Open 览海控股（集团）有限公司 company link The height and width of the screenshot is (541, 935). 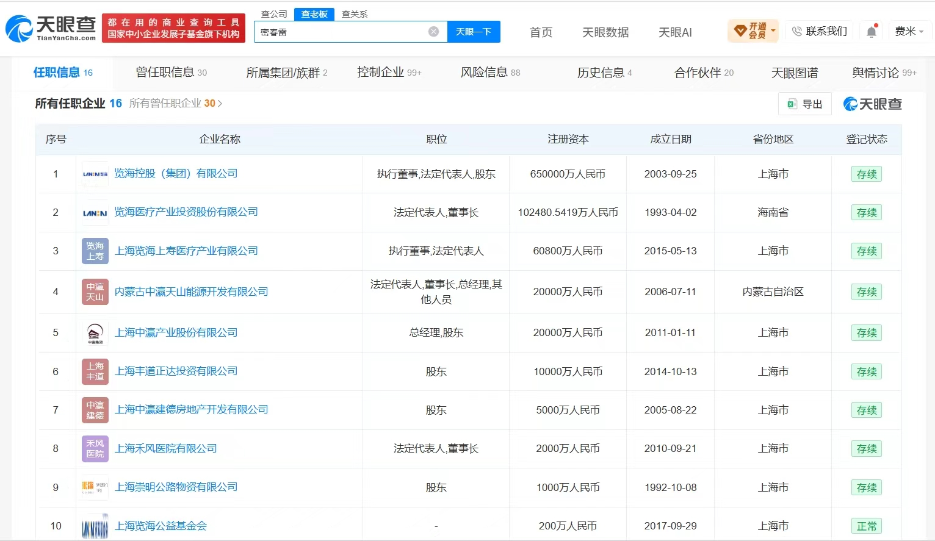point(176,173)
